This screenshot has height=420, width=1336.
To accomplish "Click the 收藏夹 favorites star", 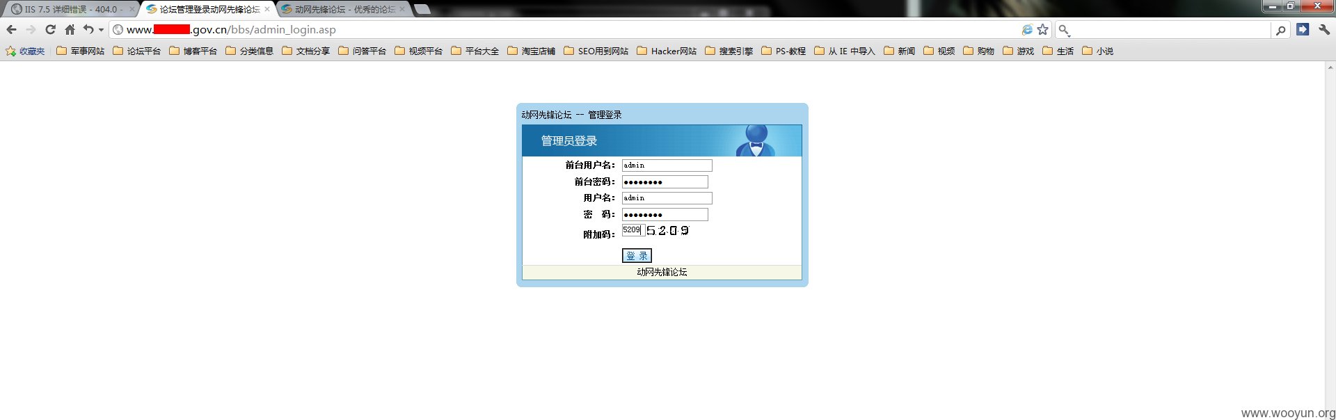I will click(x=25, y=51).
